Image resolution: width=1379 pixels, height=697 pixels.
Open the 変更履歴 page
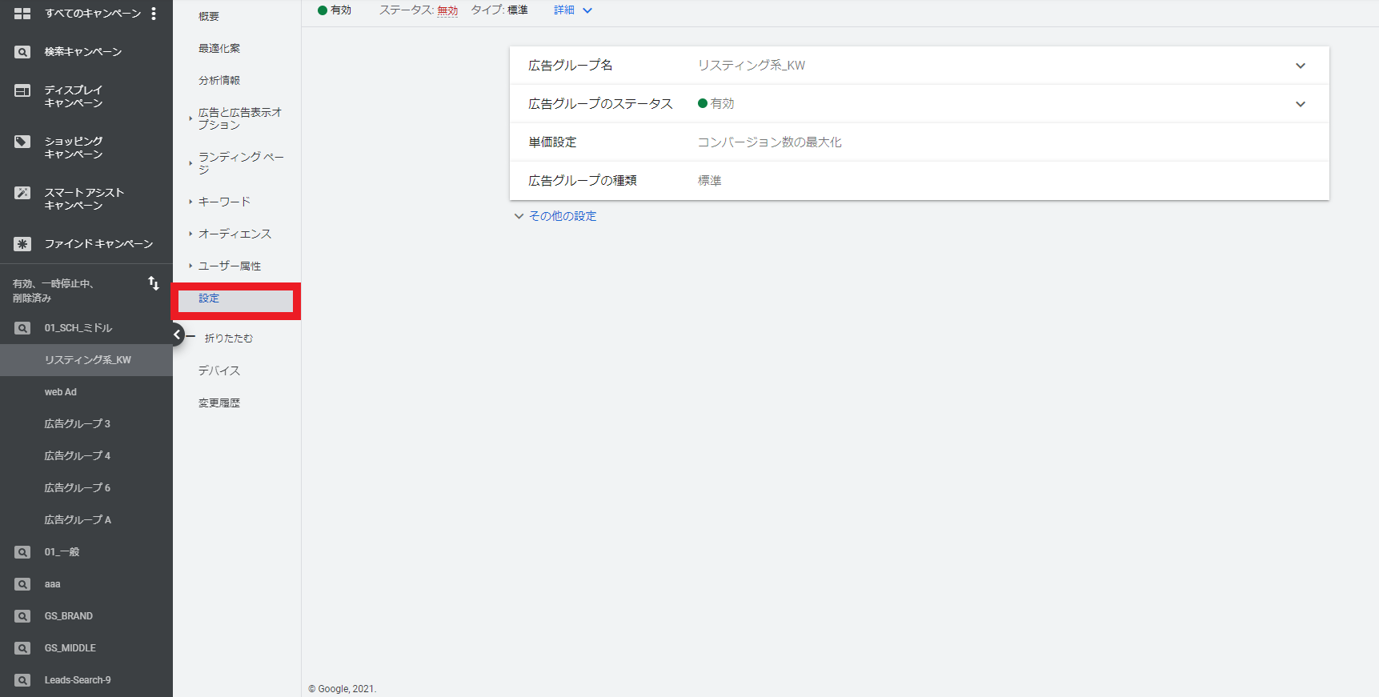[x=219, y=403]
